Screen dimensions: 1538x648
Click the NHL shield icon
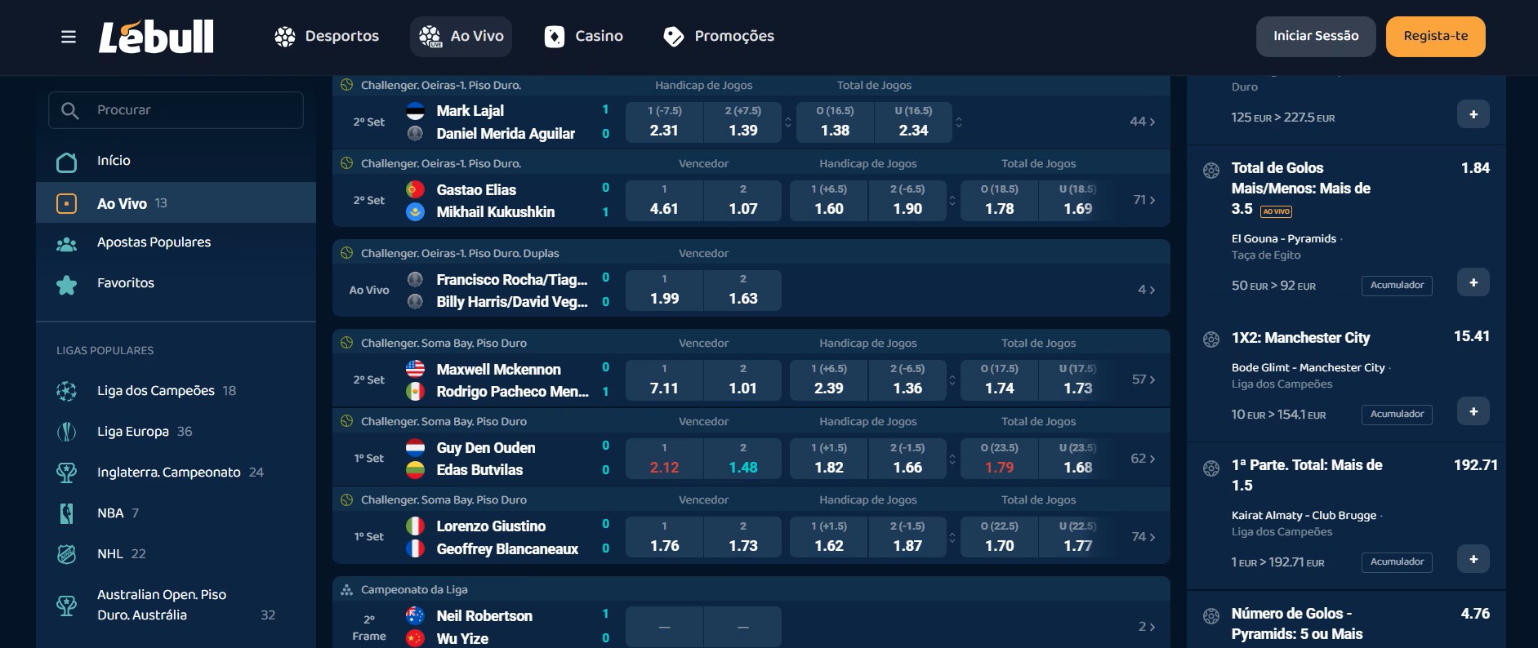[x=66, y=554]
